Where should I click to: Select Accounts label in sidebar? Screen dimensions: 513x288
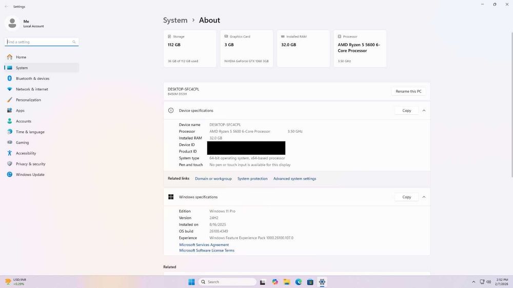point(24,121)
